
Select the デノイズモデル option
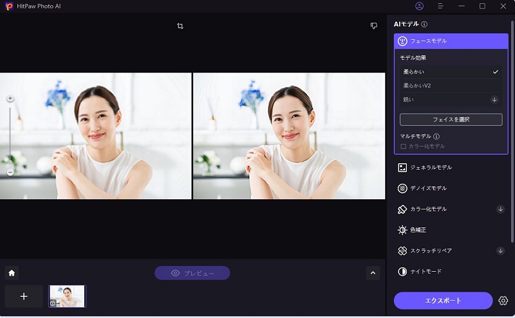coord(428,188)
